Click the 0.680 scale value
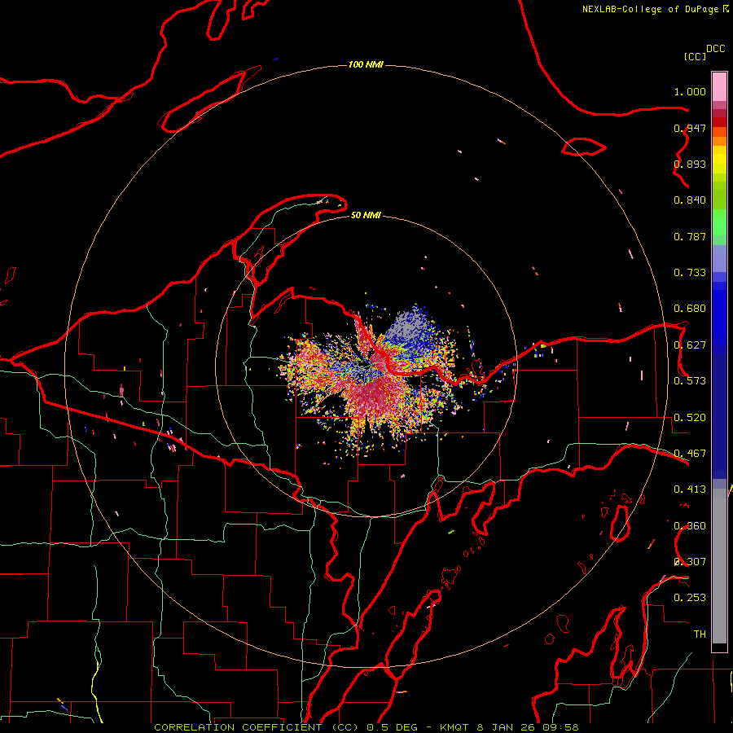The height and width of the screenshot is (733, 733). pos(690,309)
